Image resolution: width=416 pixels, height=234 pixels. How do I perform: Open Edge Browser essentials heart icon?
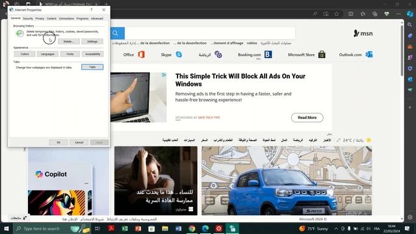click(x=387, y=14)
